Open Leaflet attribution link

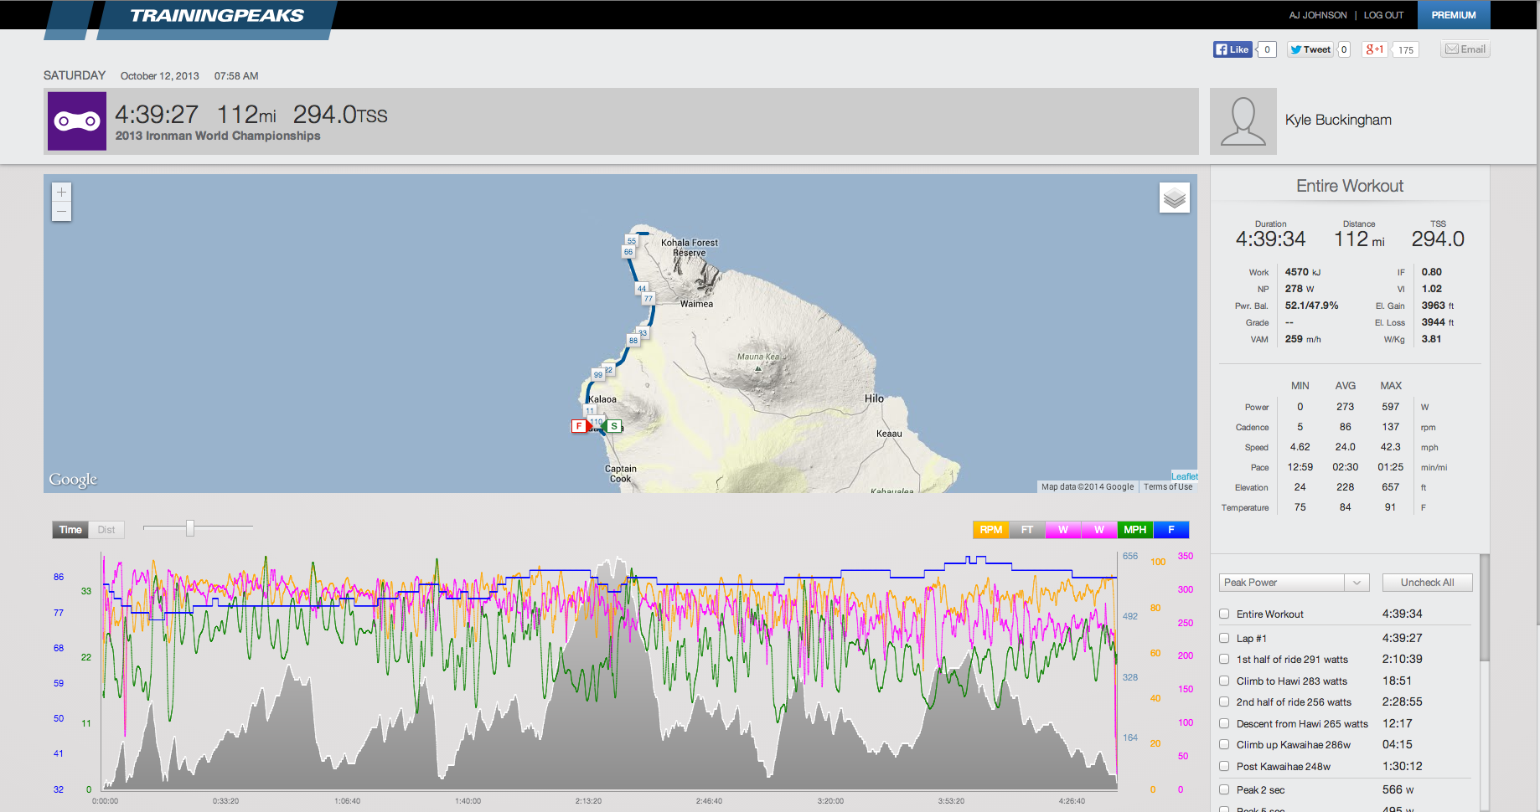click(1185, 476)
